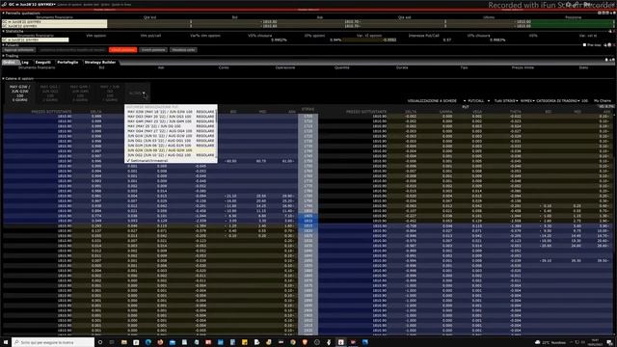
Task: Open the GC Jun28'22 @NYMEX title dropdown
Action: pyautogui.click(x=32, y=4)
